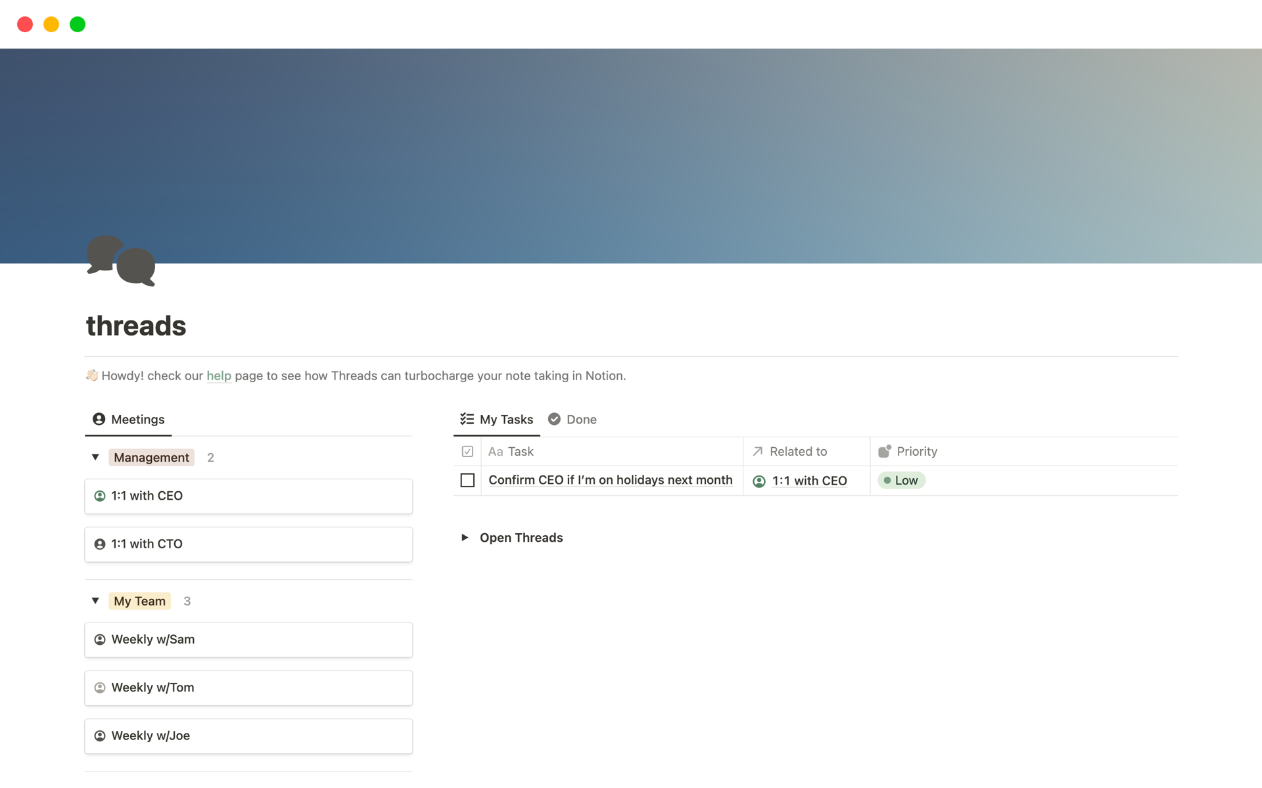The image size is (1262, 788).
Task: Click the person icon on 1:1 with CEO card
Action: (x=100, y=496)
